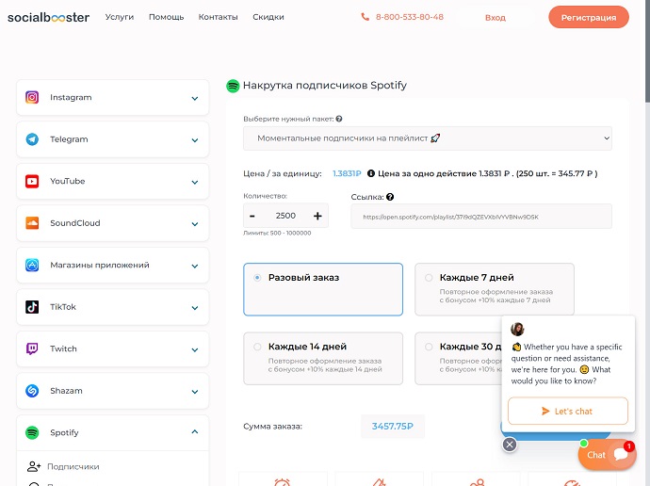Click the Twitch icon in sidebar
This screenshot has height=486, width=650.
tap(32, 348)
